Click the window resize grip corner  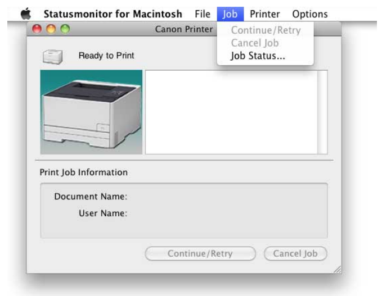338,270
